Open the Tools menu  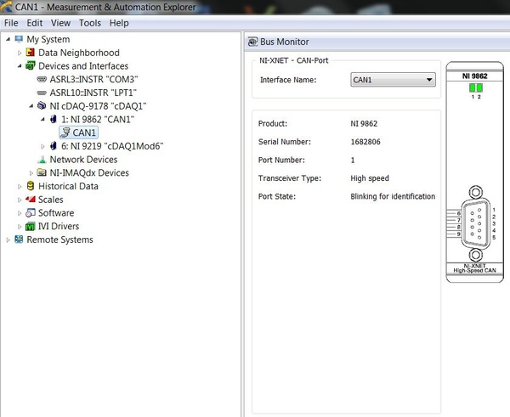(90, 23)
